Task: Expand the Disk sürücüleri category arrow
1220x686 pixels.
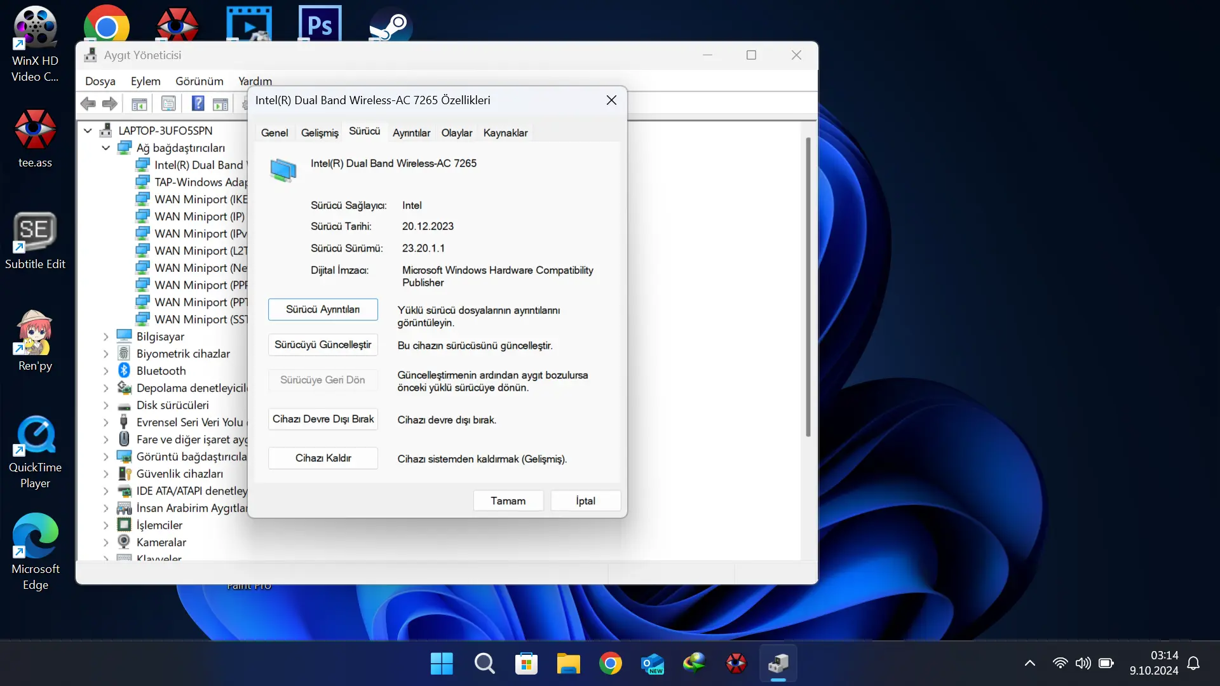Action: [105, 405]
